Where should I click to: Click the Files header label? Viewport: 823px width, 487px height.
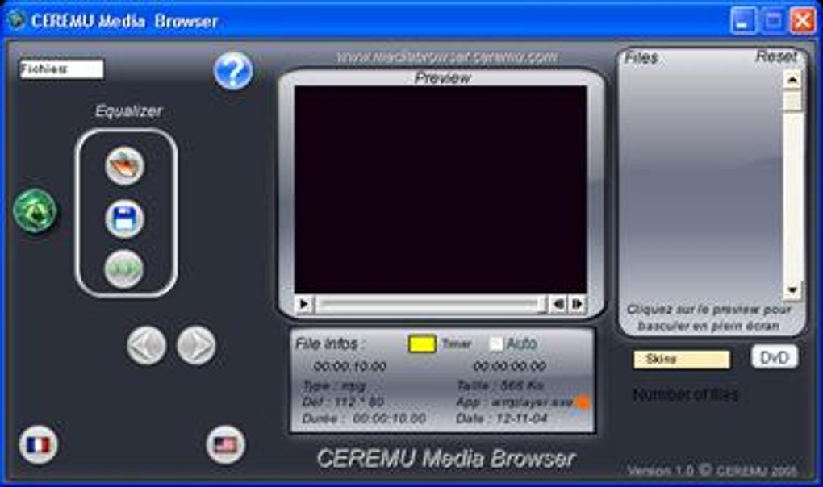pyautogui.click(x=641, y=58)
